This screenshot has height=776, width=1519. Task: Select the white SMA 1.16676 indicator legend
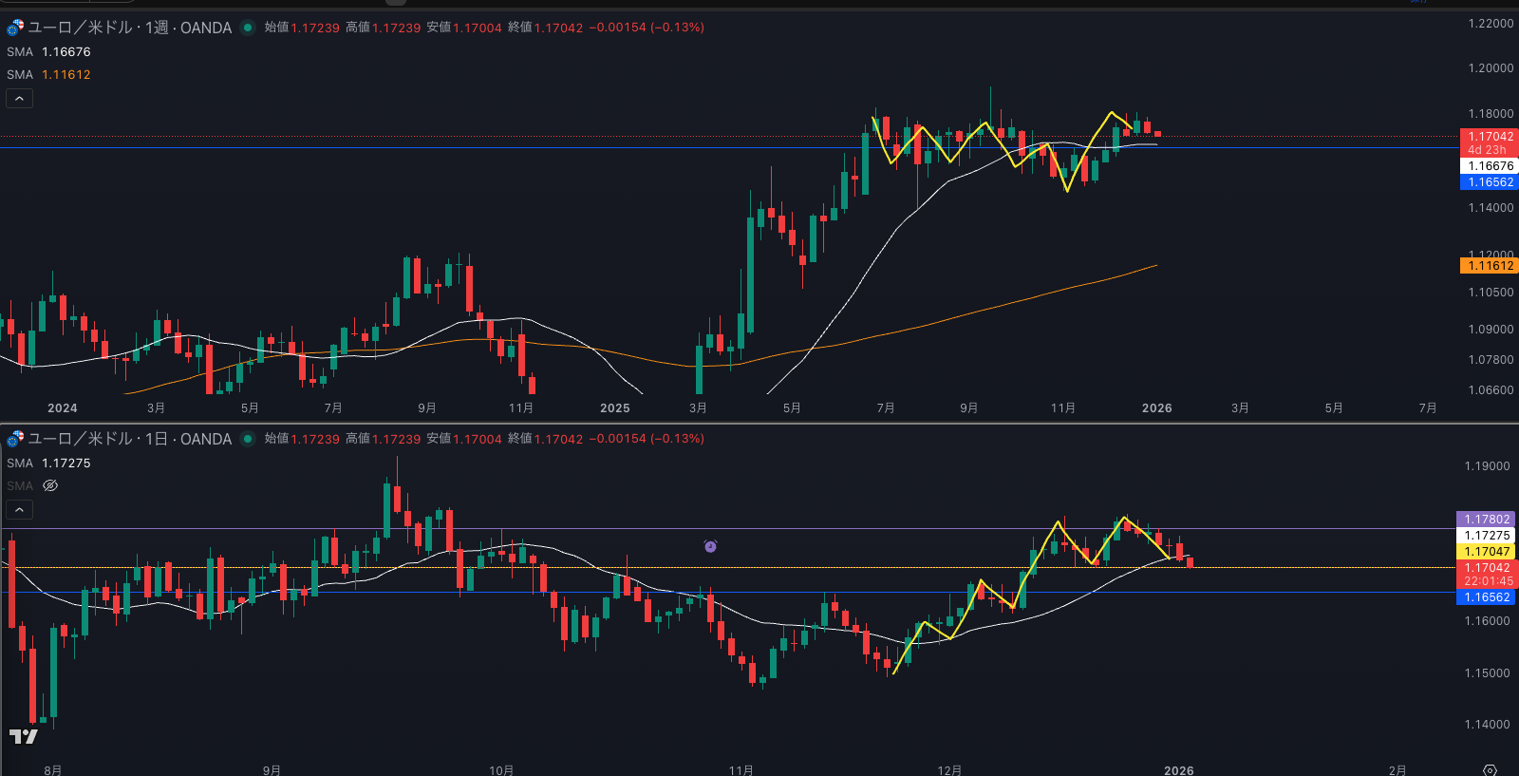(48, 52)
